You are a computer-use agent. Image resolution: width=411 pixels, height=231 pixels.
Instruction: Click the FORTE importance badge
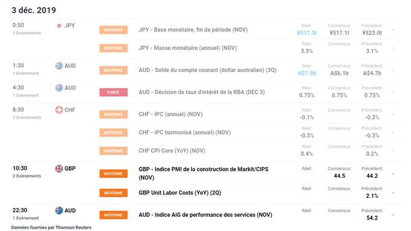(x=114, y=92)
